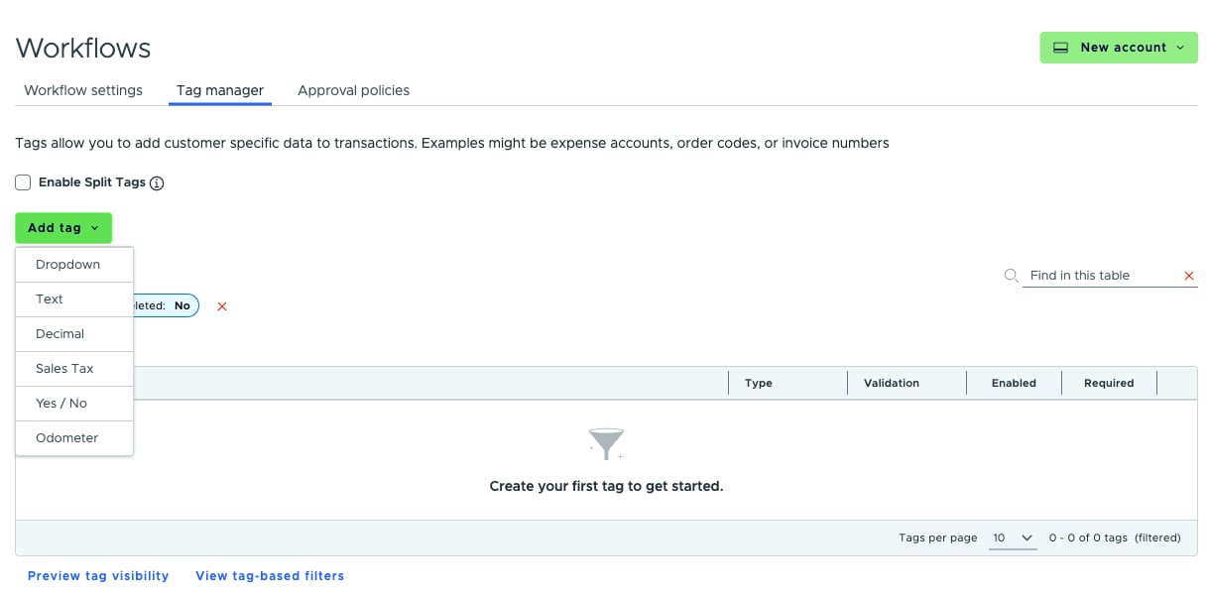The height and width of the screenshot is (595, 1210).
Task: Click the Deleted: No filter chip
Action: click(x=167, y=306)
